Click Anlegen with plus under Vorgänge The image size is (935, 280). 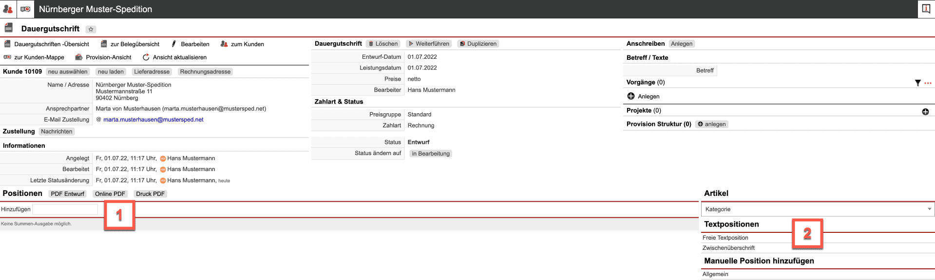point(643,96)
